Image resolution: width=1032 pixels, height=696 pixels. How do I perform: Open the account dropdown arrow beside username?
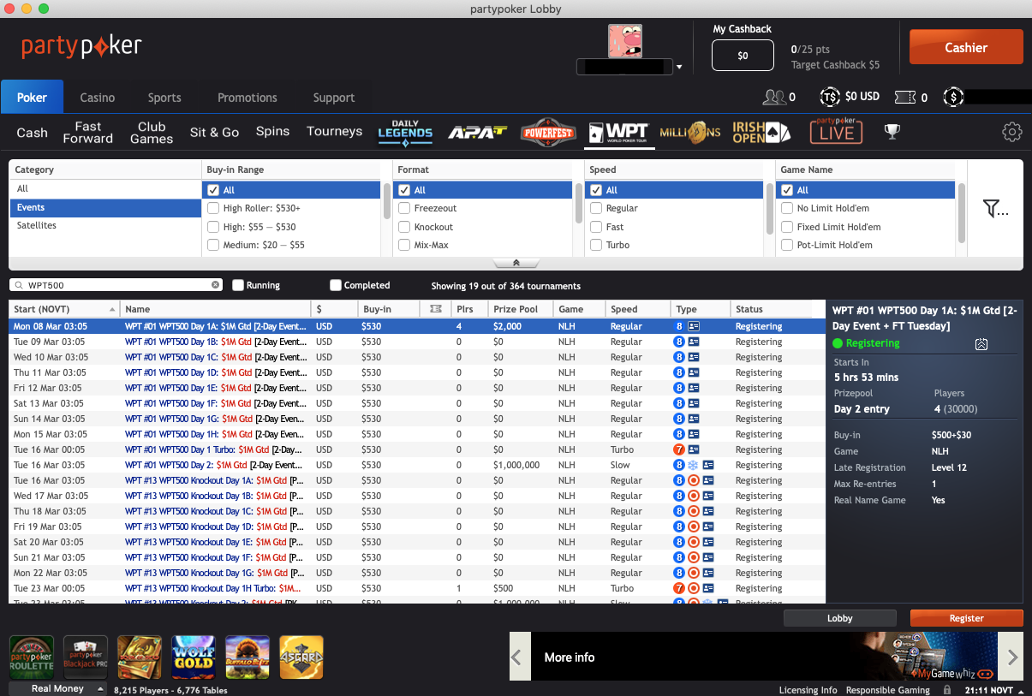[x=679, y=67]
